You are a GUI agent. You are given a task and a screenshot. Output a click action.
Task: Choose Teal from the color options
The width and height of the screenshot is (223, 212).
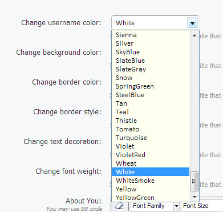(x=151, y=112)
